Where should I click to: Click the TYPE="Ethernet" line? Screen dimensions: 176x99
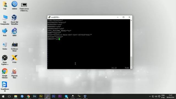pyautogui.click(x=55, y=20)
